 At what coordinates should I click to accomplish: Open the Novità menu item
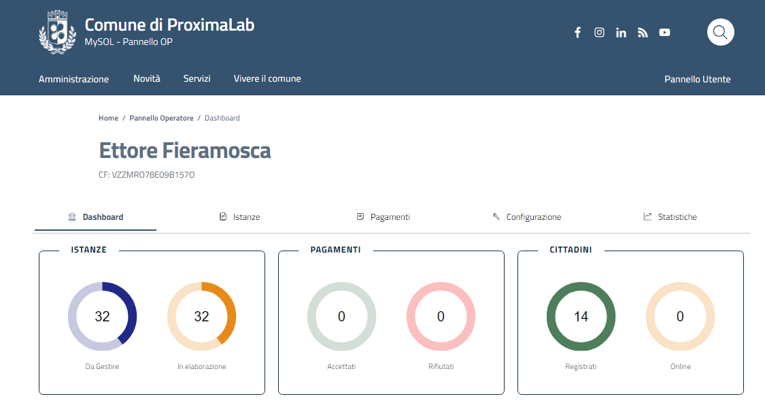click(x=147, y=79)
